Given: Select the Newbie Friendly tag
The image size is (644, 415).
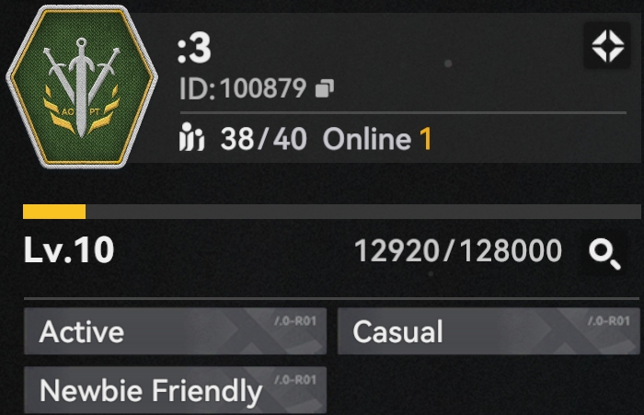Looking at the screenshot, I should click(176, 390).
